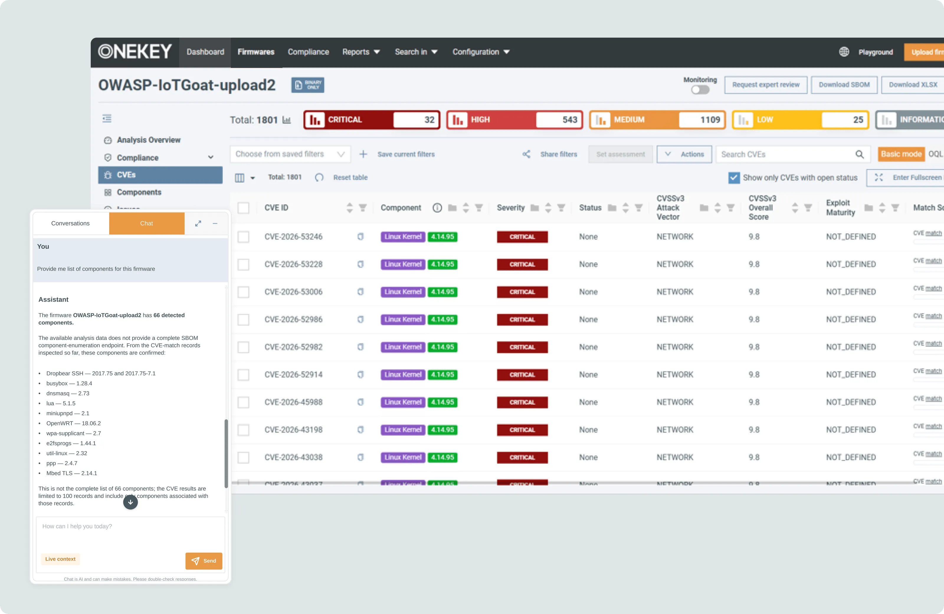Select checkbox for CVE-2026-53246

tap(243, 236)
